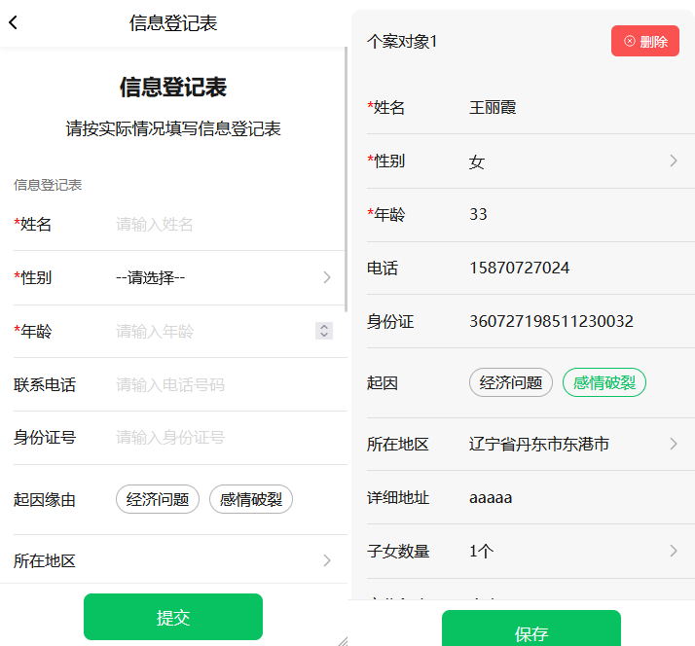This screenshot has height=646, width=695.
Task: Click the left panel vertical scrollbar
Action: pos(346,179)
